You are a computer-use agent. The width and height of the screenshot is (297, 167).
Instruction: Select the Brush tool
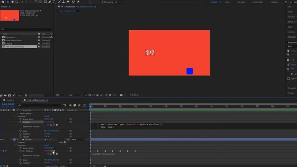pyautogui.click(x=59, y=2)
